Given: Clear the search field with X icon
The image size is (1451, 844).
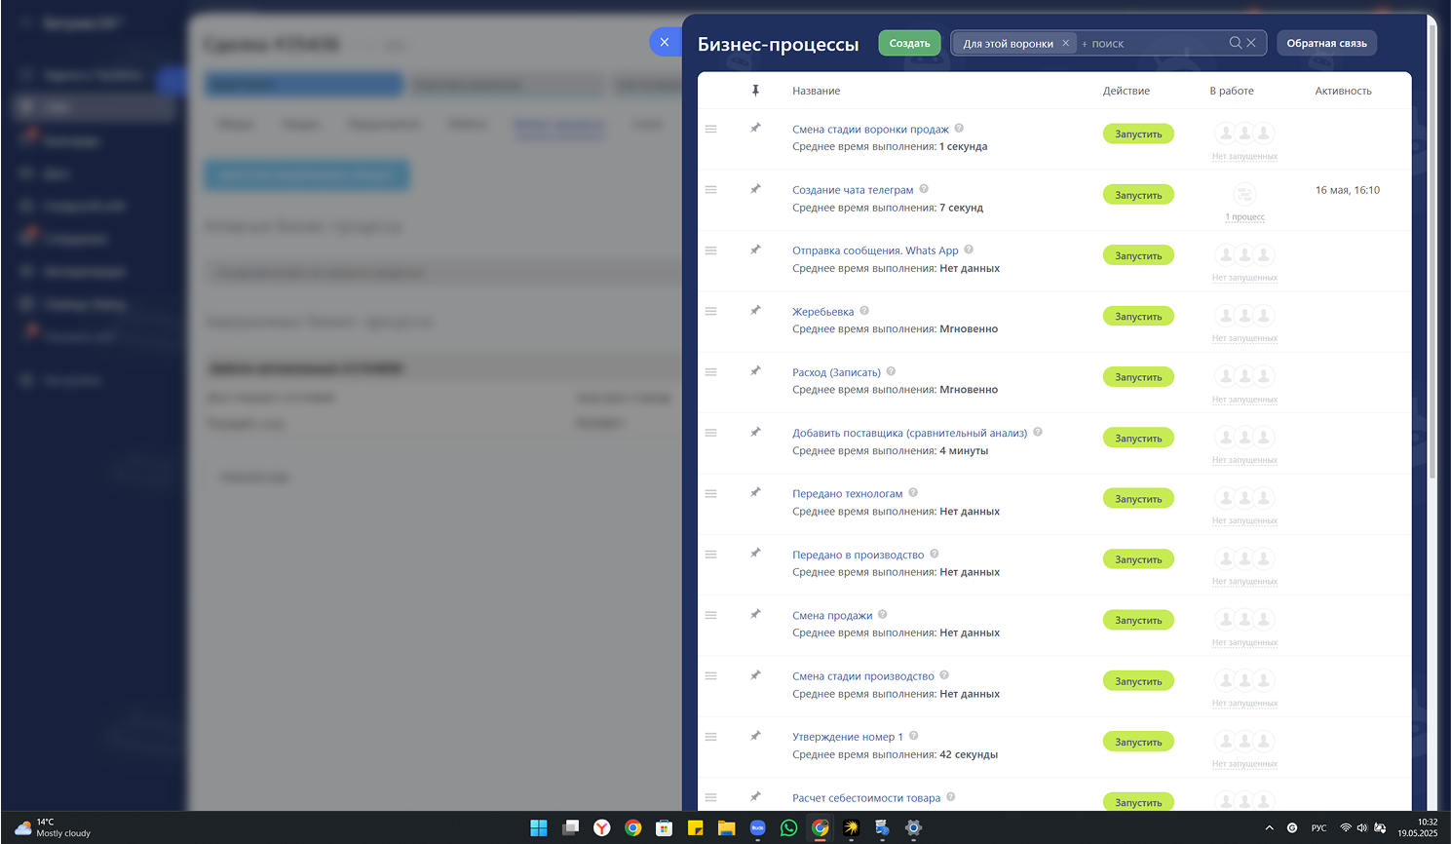Looking at the screenshot, I should [1251, 43].
